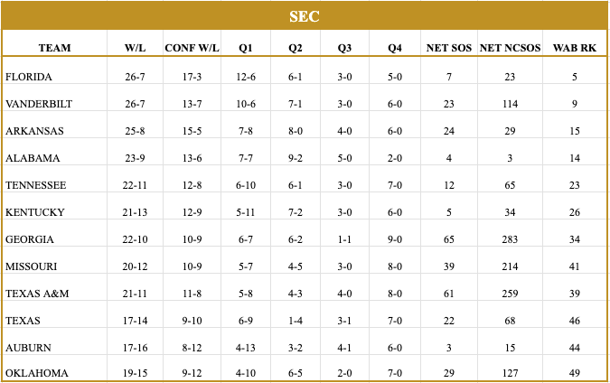This screenshot has width=610, height=383.
Task: Click the TENNESSEE team name
Action: point(35,185)
